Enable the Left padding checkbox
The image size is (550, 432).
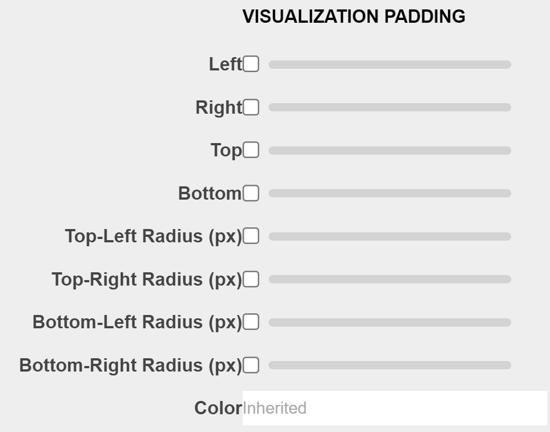coord(251,64)
